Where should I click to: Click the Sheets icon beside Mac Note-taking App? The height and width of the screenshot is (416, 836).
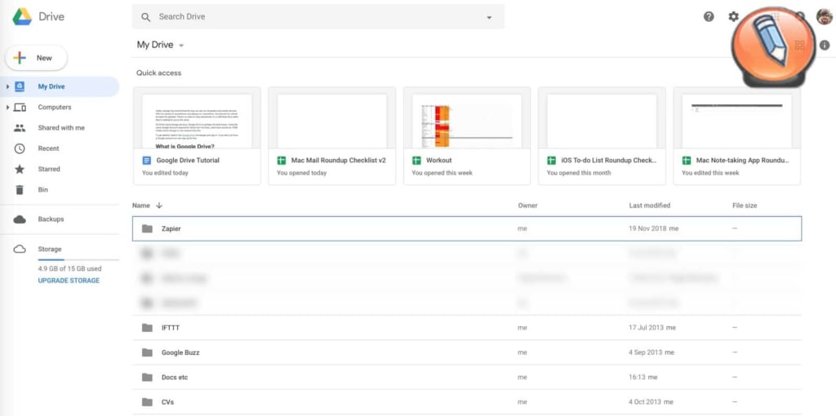coord(687,161)
